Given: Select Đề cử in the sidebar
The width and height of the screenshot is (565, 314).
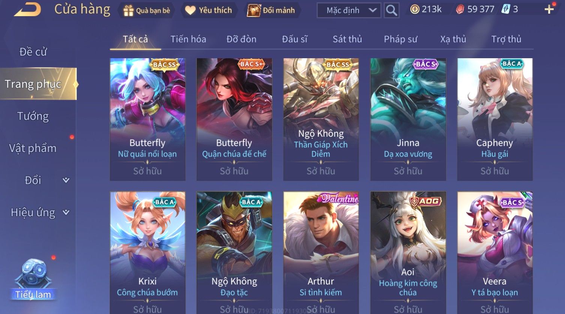Looking at the screenshot, I should click(x=33, y=52).
